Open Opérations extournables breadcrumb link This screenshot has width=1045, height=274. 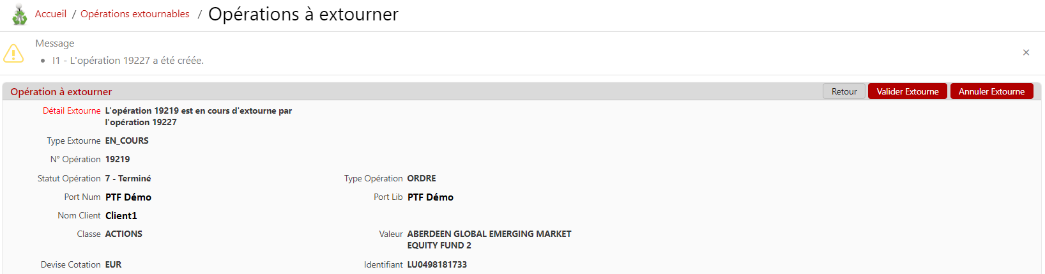click(x=135, y=14)
